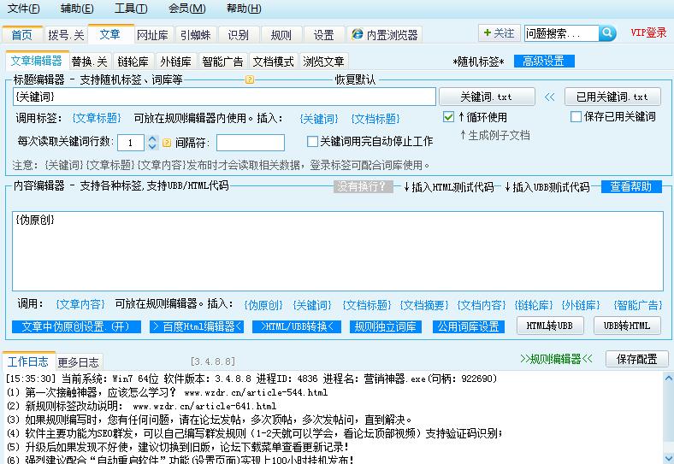The width and height of the screenshot is (674, 464).
Task: Switch to the 规则 tab
Action: point(281,35)
